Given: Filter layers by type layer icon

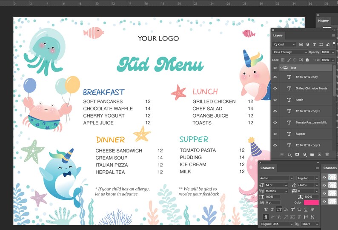Looking at the screenshot, I should click(x=314, y=44).
